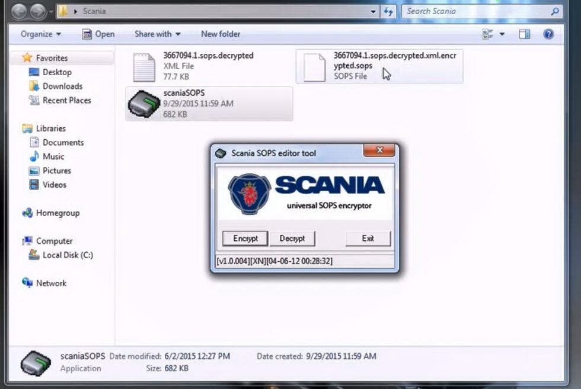Click the Encrypt button
Image resolution: width=581 pixels, height=389 pixels.
point(245,239)
